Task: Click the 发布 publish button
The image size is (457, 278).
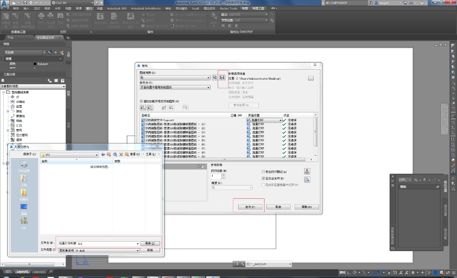Action: point(250,207)
